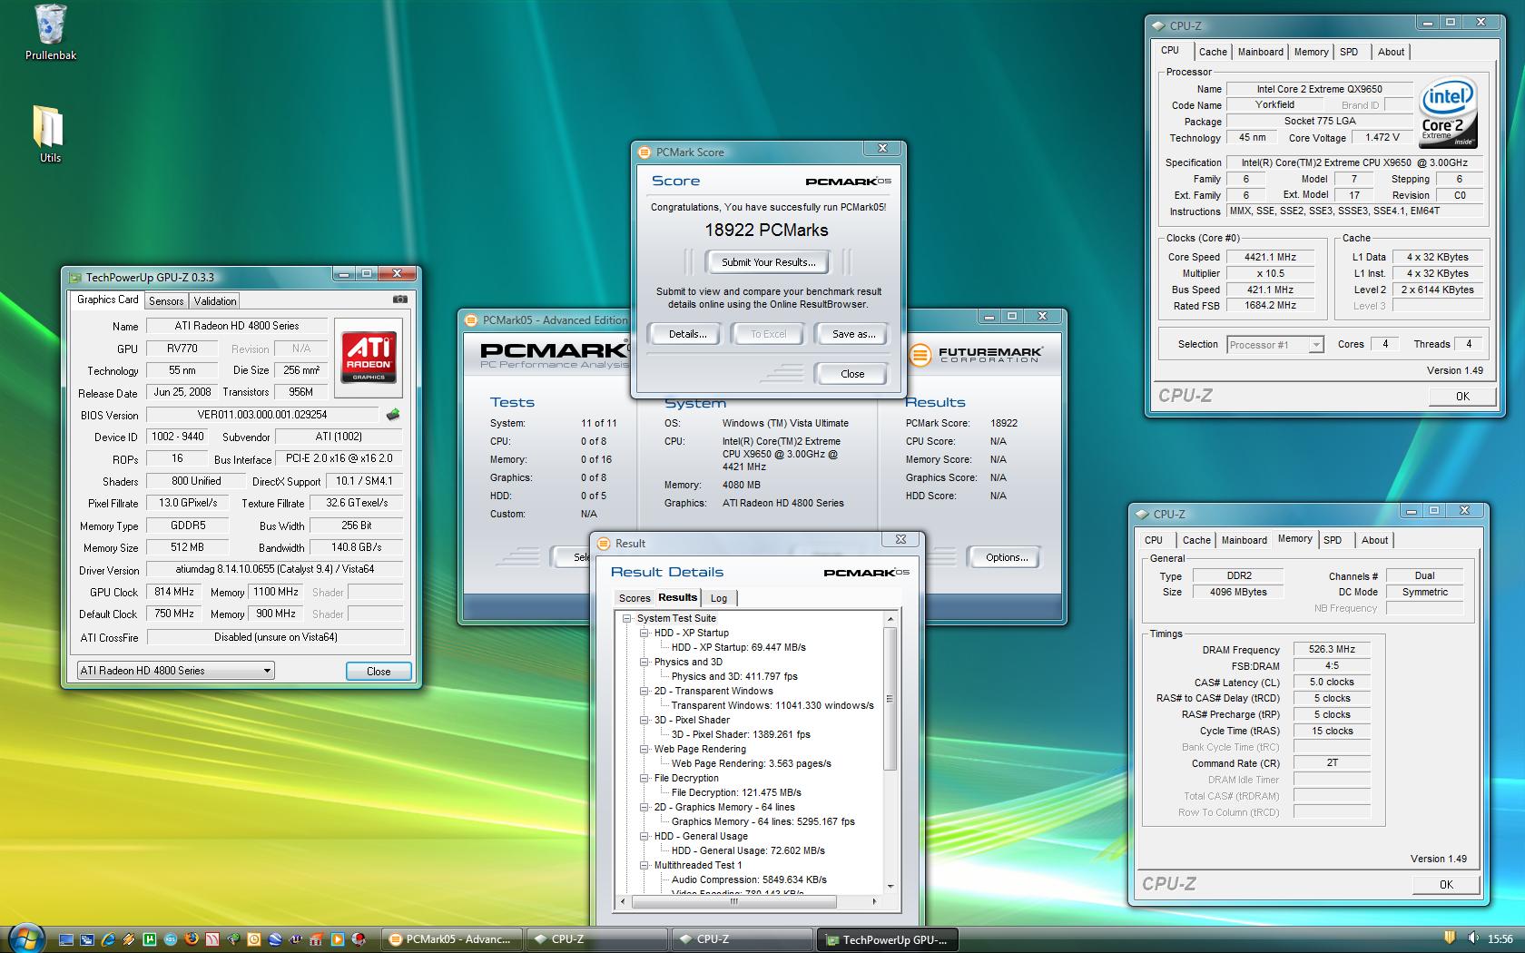1525x953 pixels.
Task: Click OK in processor CPU-Z window
Action: click(x=1462, y=396)
